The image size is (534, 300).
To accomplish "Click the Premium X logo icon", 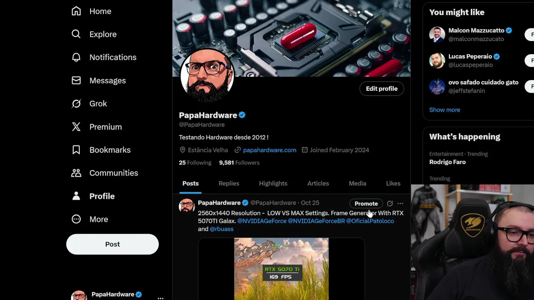I will click(76, 127).
